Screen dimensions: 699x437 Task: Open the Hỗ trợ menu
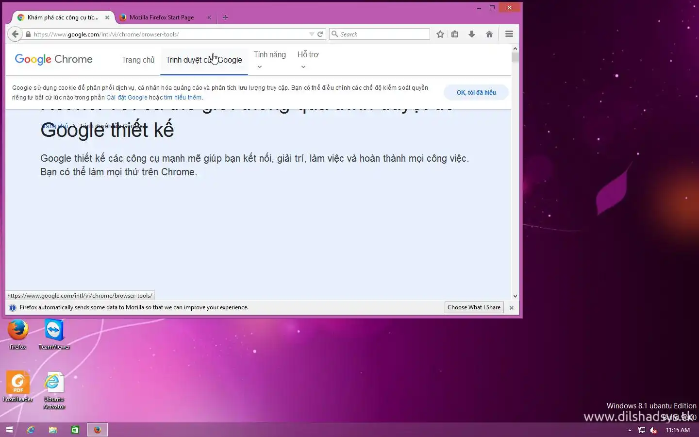coord(308,54)
